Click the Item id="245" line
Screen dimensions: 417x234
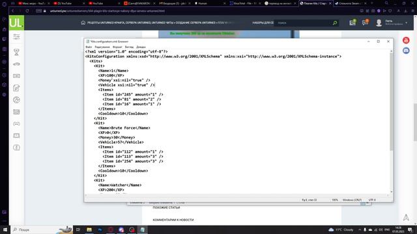[133, 94]
